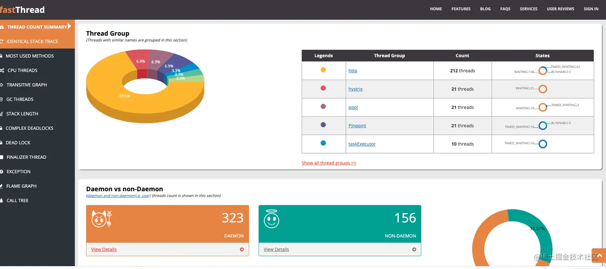Image resolution: width=606 pixels, height=269 pixels.
Task: Click the taskExecutor states donut icon
Action: coord(543,144)
